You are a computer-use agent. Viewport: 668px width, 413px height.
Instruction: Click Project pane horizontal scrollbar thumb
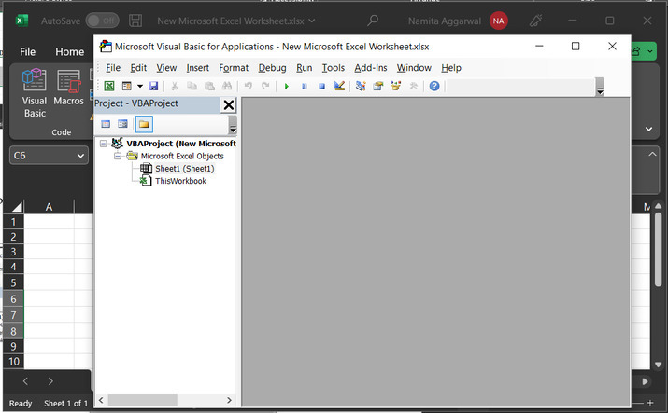142,400
